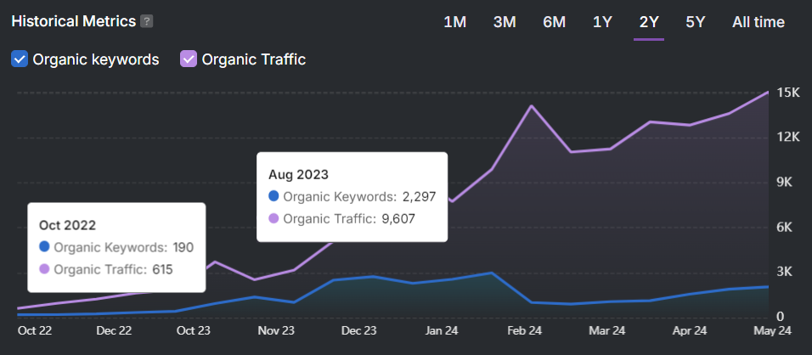Switch to the 1M time range

(x=454, y=22)
